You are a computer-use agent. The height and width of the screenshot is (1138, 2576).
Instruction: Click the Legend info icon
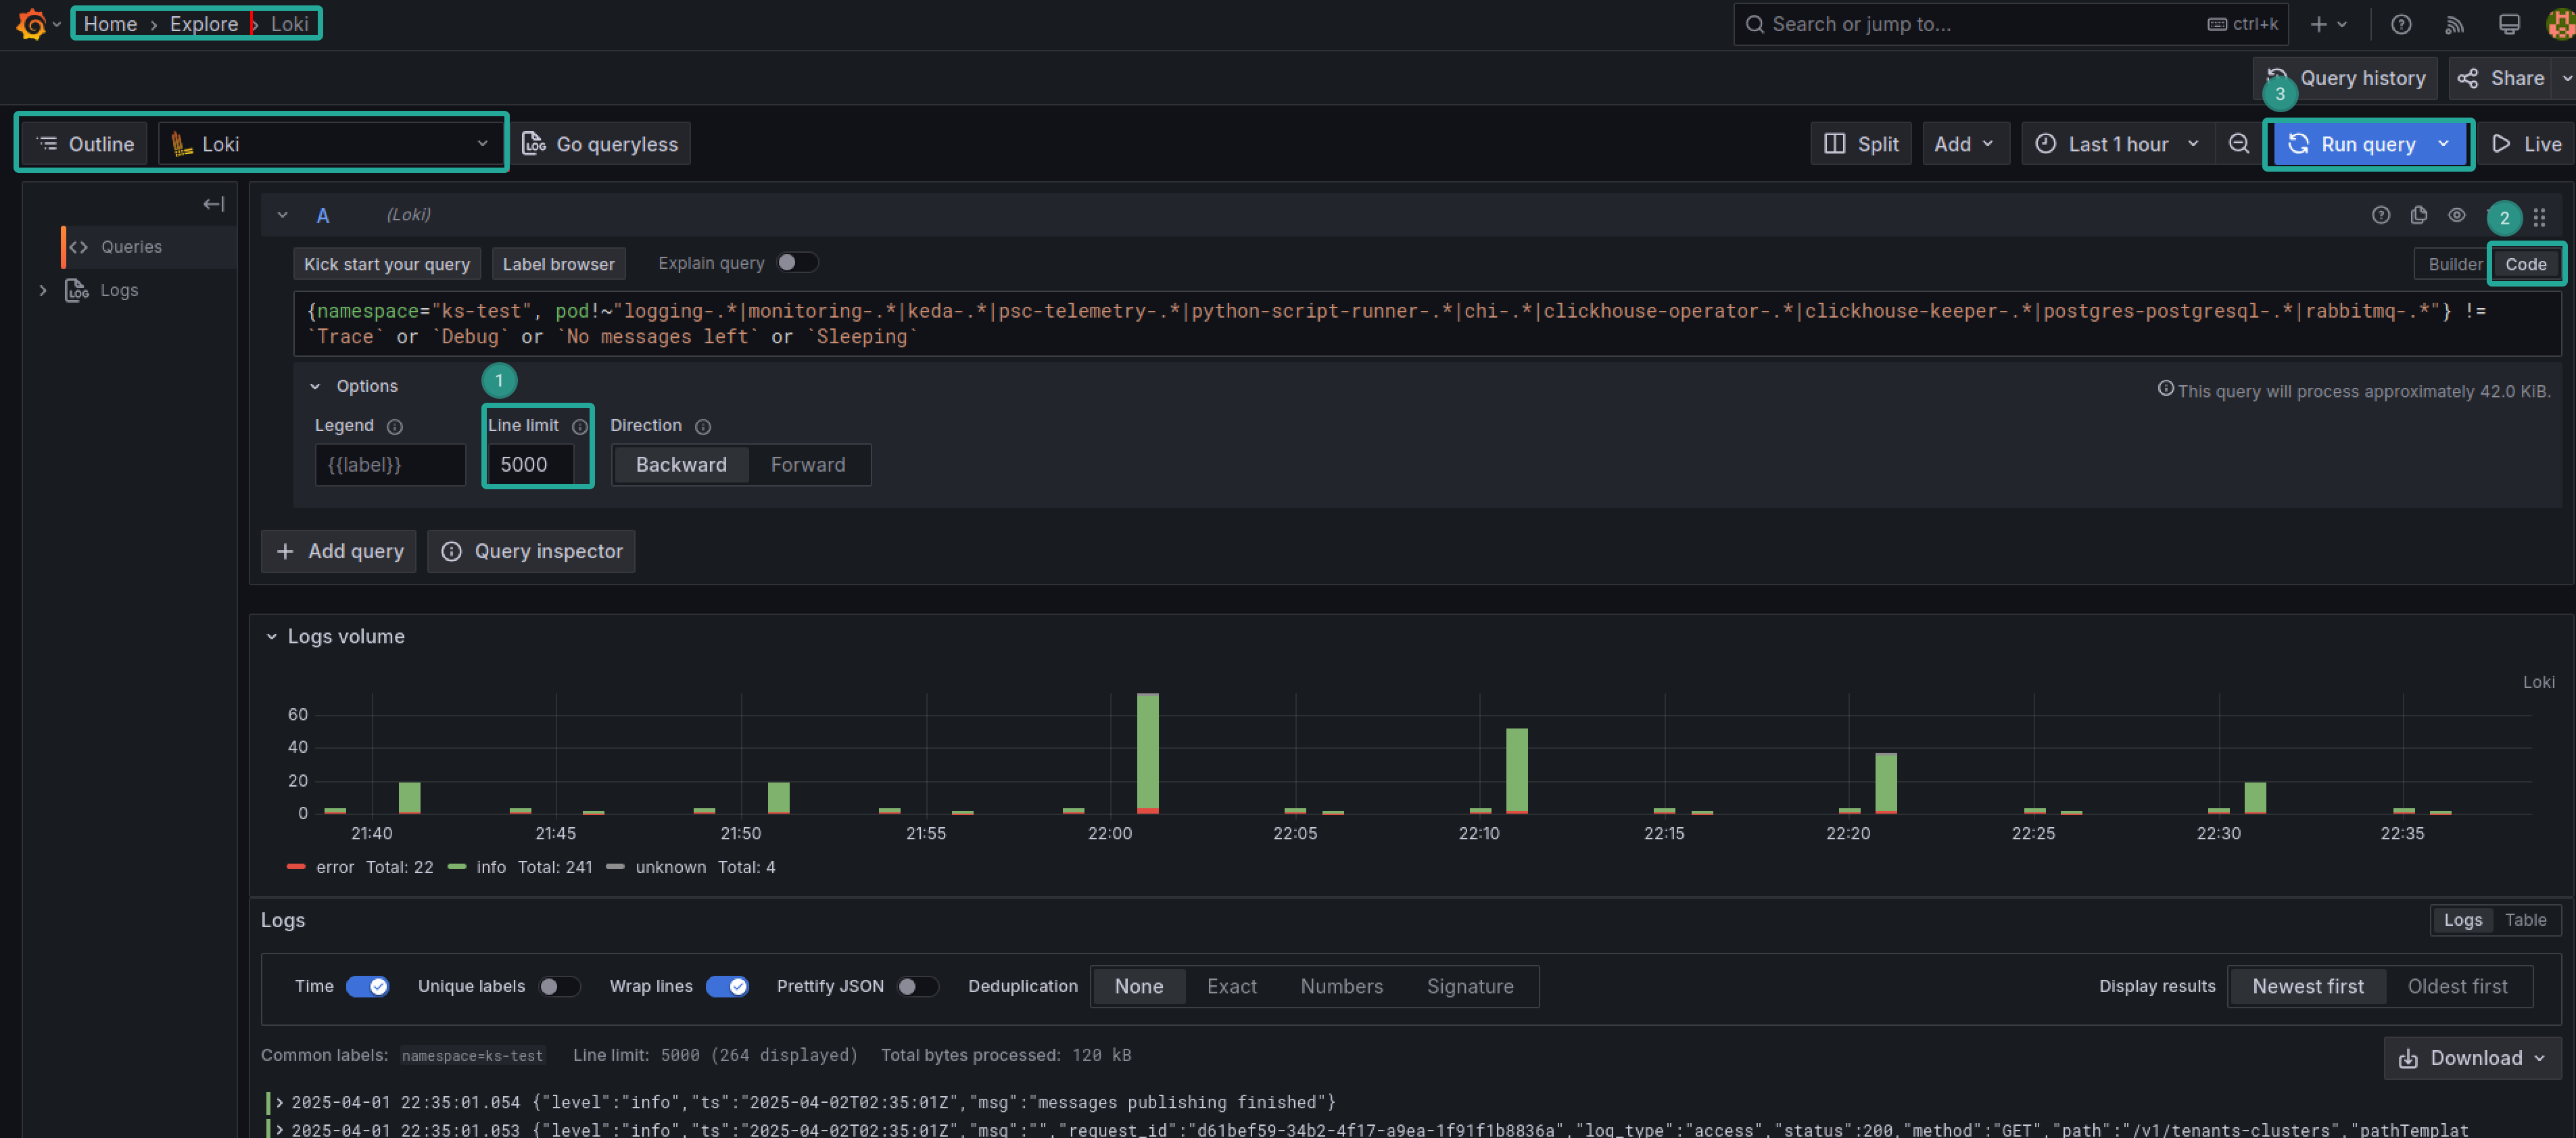(395, 426)
